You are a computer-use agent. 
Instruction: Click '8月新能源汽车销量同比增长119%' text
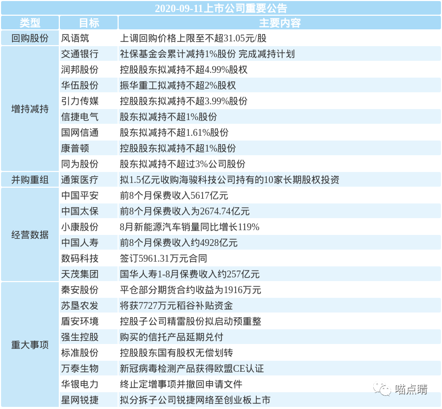pos(190,227)
